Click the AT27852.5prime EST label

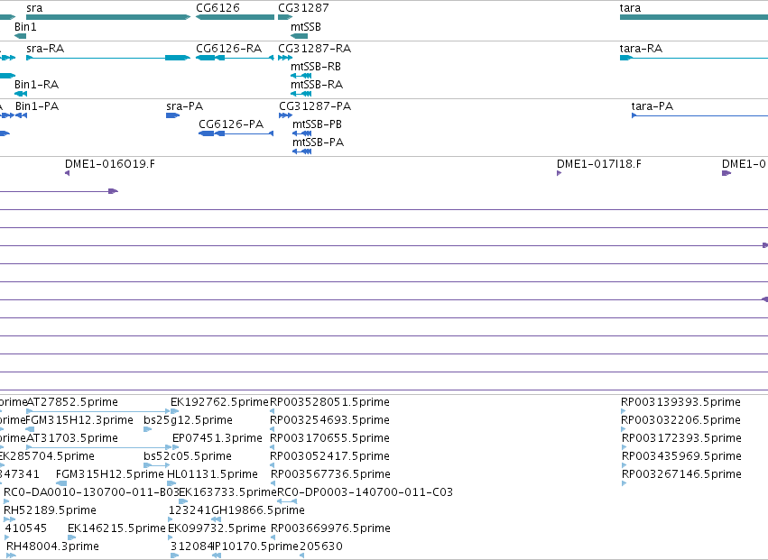[72, 402]
